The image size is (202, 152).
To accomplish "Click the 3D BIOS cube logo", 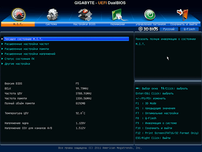I will [140, 29].
